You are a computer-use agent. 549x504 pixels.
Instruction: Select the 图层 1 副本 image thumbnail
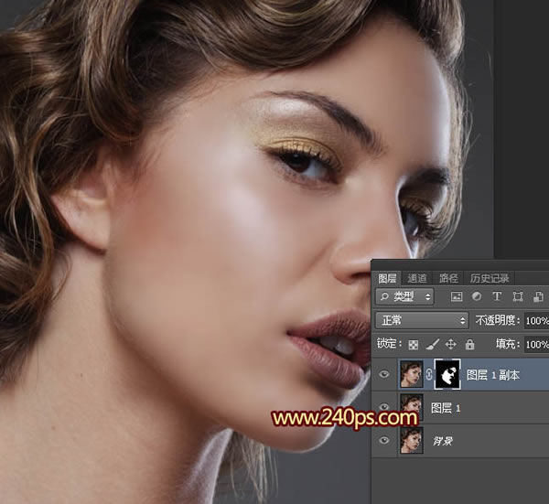click(x=412, y=374)
